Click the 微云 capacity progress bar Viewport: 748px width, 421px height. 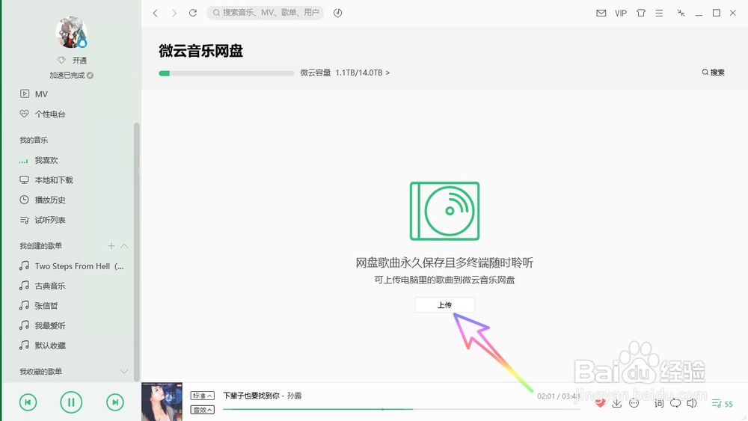pyautogui.click(x=226, y=73)
